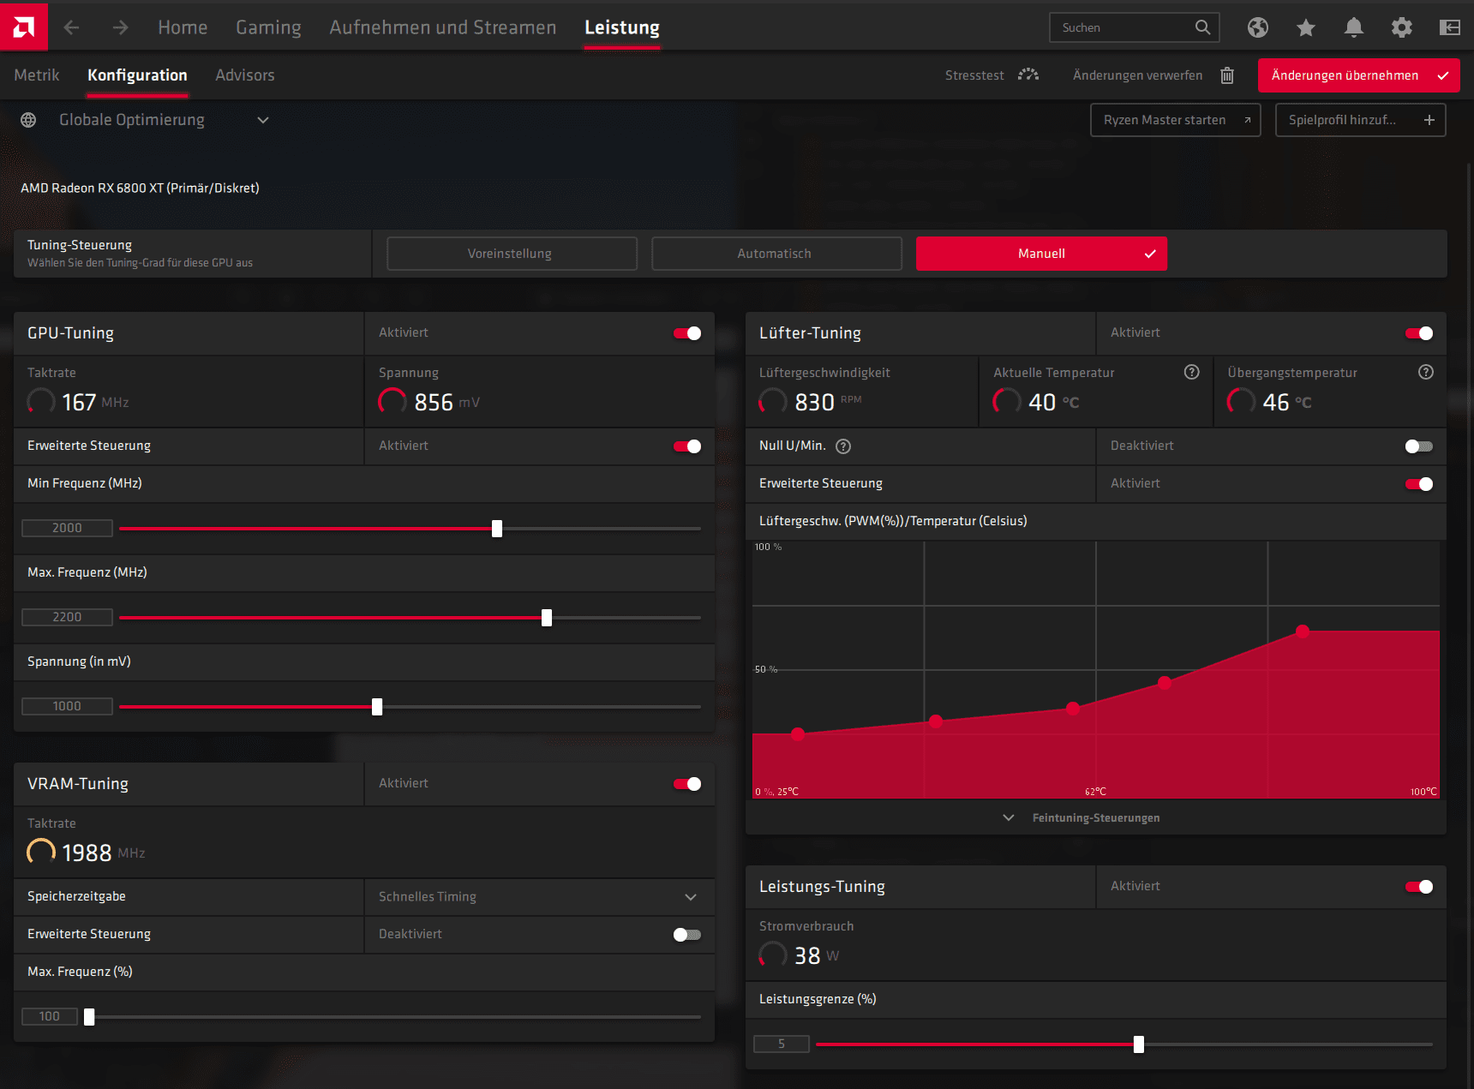This screenshot has width=1474, height=1089.
Task: Click Spannung (in mV) slider handle
Action: pos(377,707)
